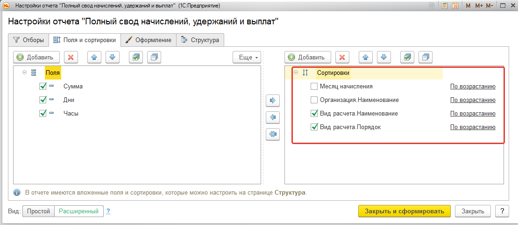The width and height of the screenshot is (518, 225).
Task: Select the Сумма field row
Action: [137, 87]
